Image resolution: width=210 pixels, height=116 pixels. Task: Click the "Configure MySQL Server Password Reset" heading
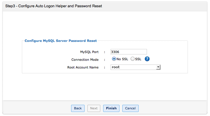61,41
